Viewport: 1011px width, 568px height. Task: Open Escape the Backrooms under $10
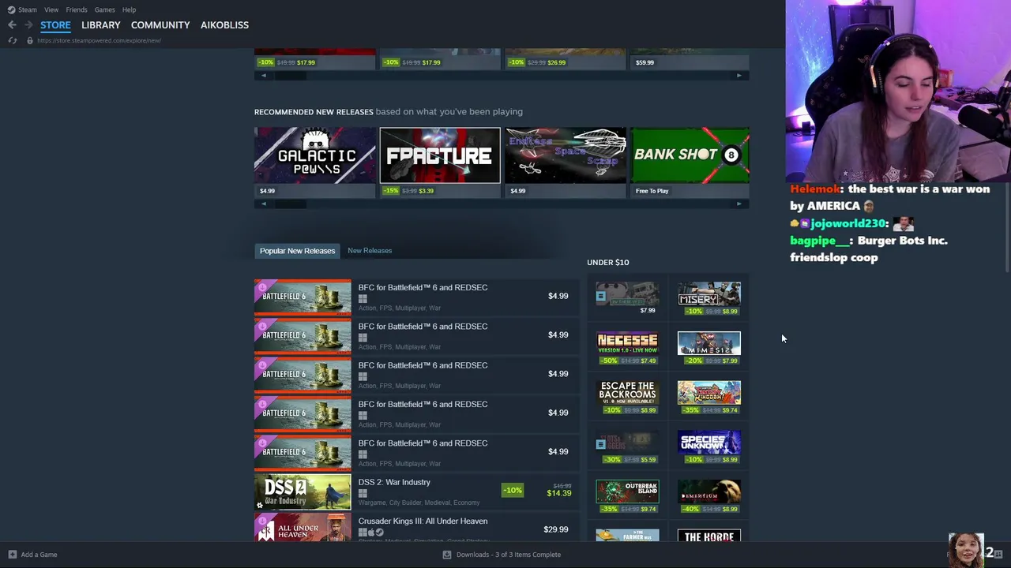point(627,398)
